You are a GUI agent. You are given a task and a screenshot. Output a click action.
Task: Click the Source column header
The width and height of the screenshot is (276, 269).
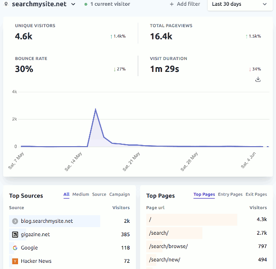(x=17, y=208)
